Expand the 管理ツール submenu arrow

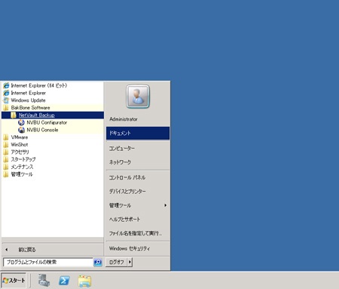[x=165, y=205]
